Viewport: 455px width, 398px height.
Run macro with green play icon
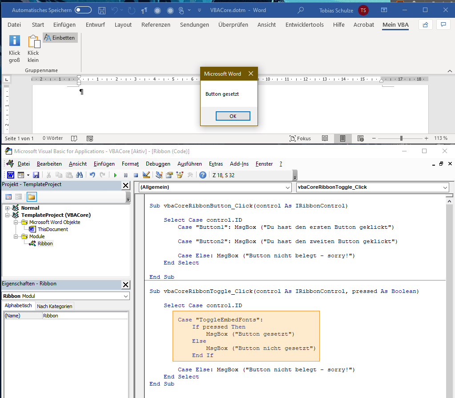[x=115, y=175]
